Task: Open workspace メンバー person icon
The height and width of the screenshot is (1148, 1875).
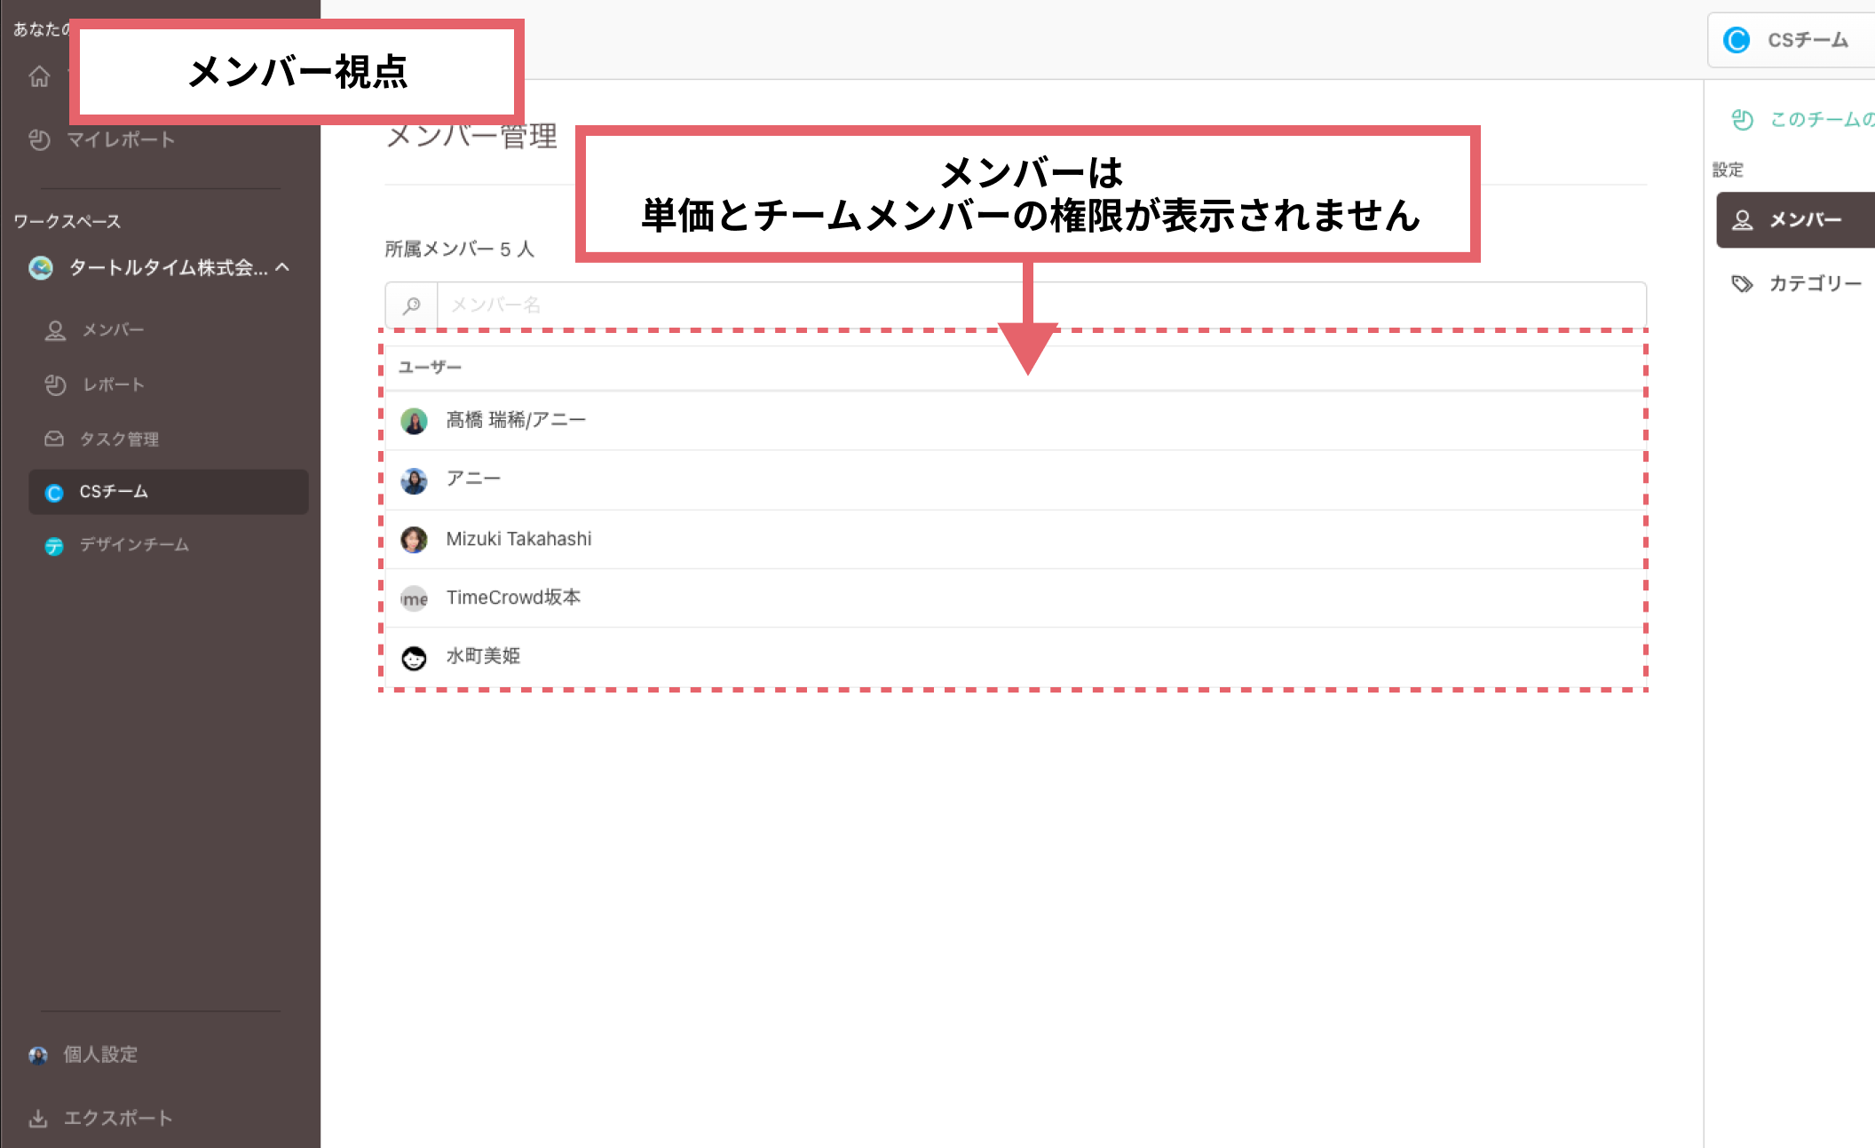Action: tap(55, 330)
